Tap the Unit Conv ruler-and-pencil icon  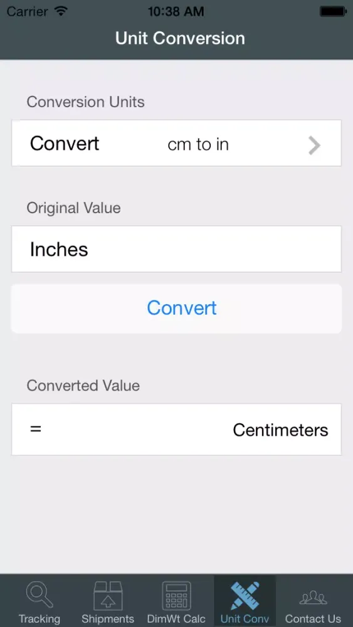(245, 596)
